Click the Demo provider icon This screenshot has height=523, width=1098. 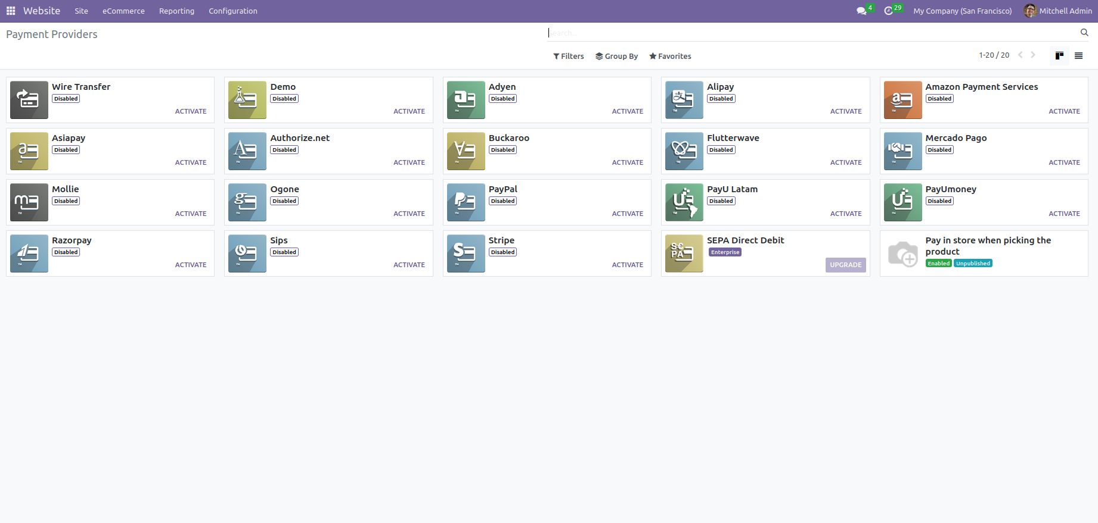pyautogui.click(x=247, y=100)
